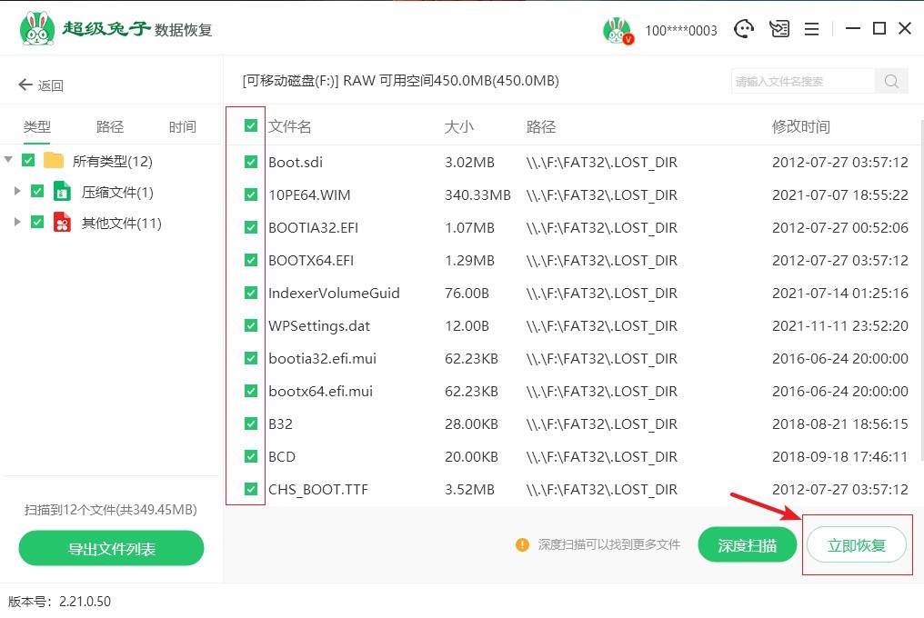Deselect the 压缩文件 category checkbox
The width and height of the screenshot is (924, 618).
(37, 190)
